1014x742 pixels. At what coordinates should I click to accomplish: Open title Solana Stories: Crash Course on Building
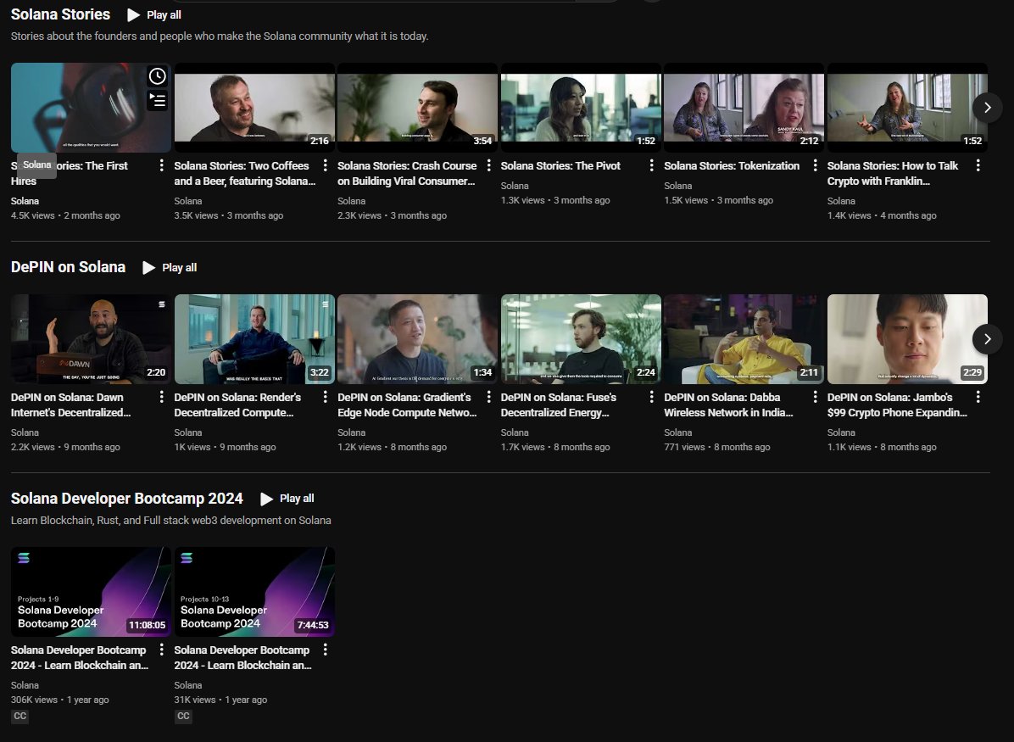[408, 173]
